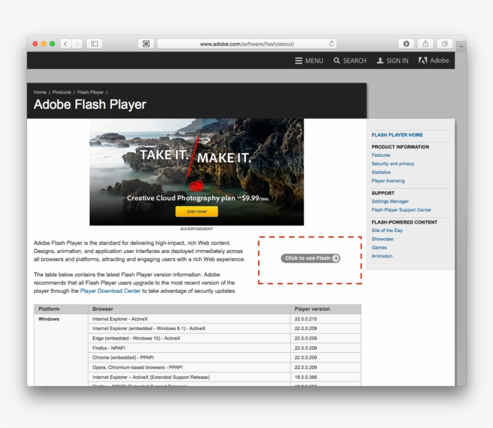
Task: Click the Join now button in the ad
Action: click(x=197, y=212)
